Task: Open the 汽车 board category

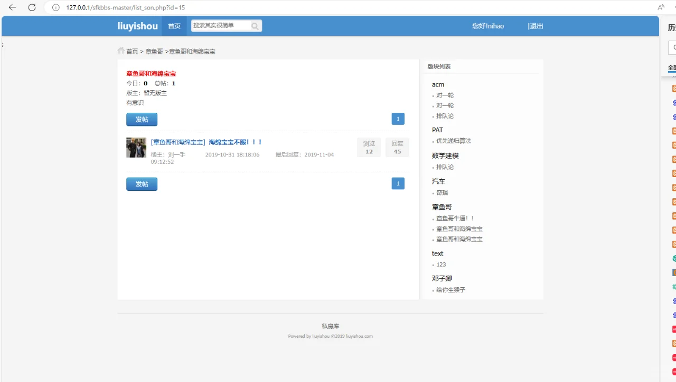Action: coord(438,181)
